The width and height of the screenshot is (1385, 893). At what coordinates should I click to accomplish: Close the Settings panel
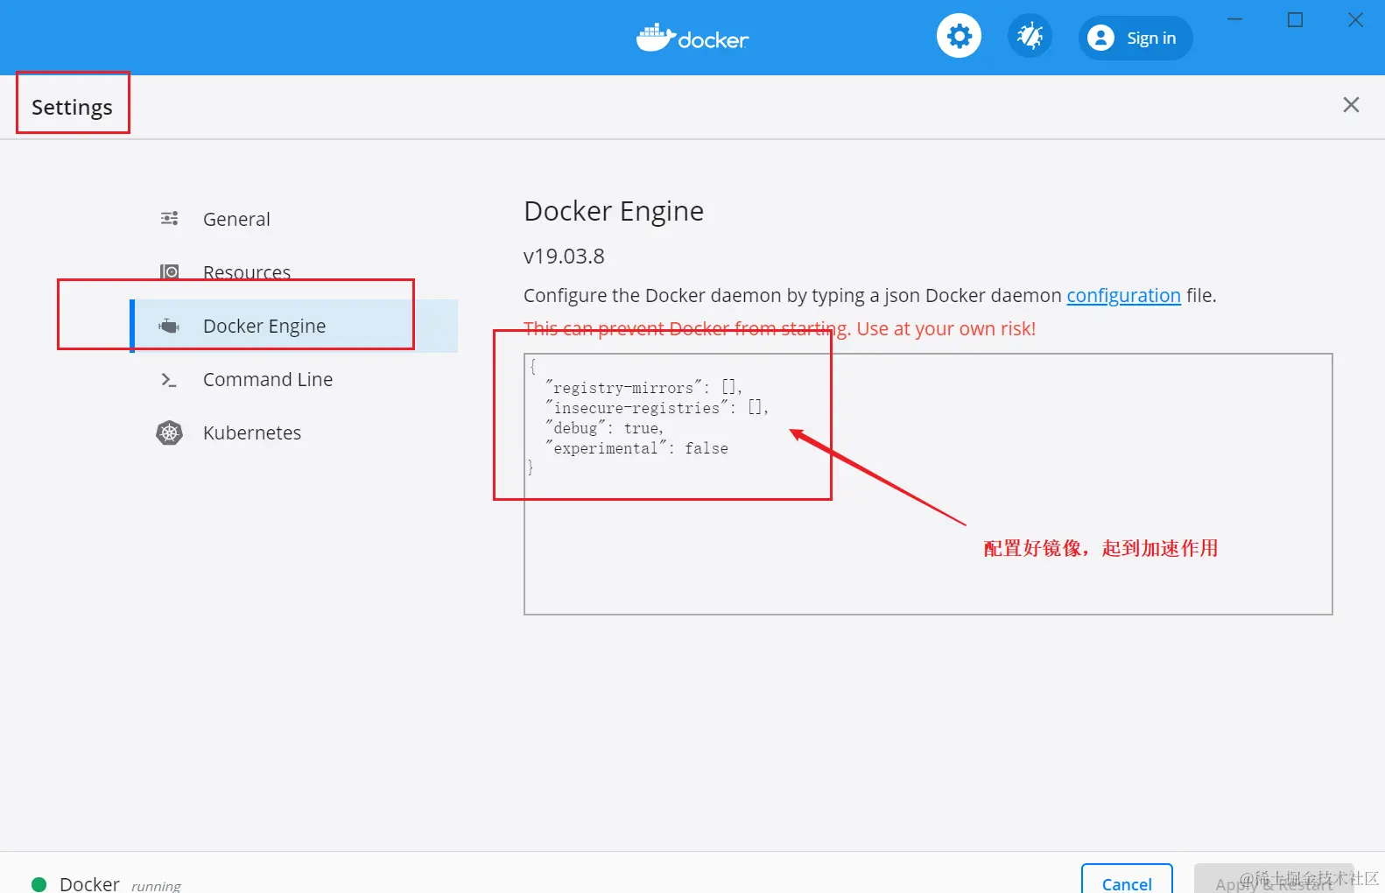(1351, 105)
